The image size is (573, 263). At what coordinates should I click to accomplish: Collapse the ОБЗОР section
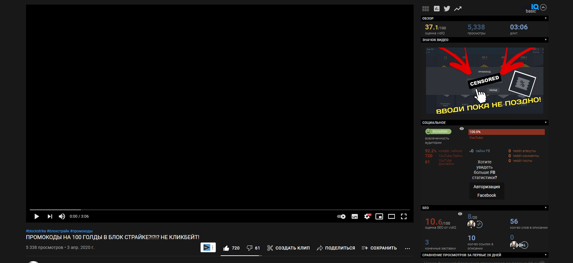point(545,18)
